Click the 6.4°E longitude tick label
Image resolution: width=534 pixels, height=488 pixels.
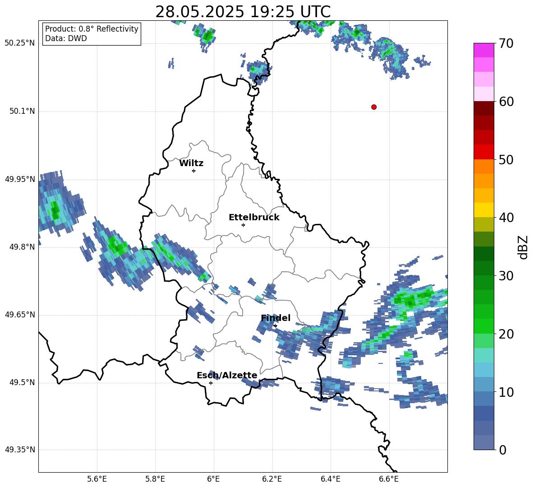pyautogui.click(x=330, y=479)
